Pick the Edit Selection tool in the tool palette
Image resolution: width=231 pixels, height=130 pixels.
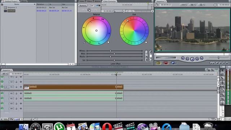pyautogui.click(x=222, y=74)
